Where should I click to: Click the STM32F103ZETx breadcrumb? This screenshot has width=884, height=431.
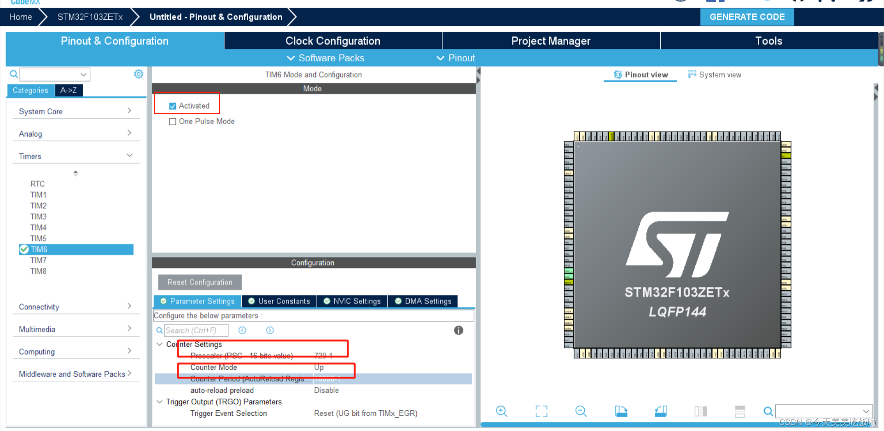90,17
